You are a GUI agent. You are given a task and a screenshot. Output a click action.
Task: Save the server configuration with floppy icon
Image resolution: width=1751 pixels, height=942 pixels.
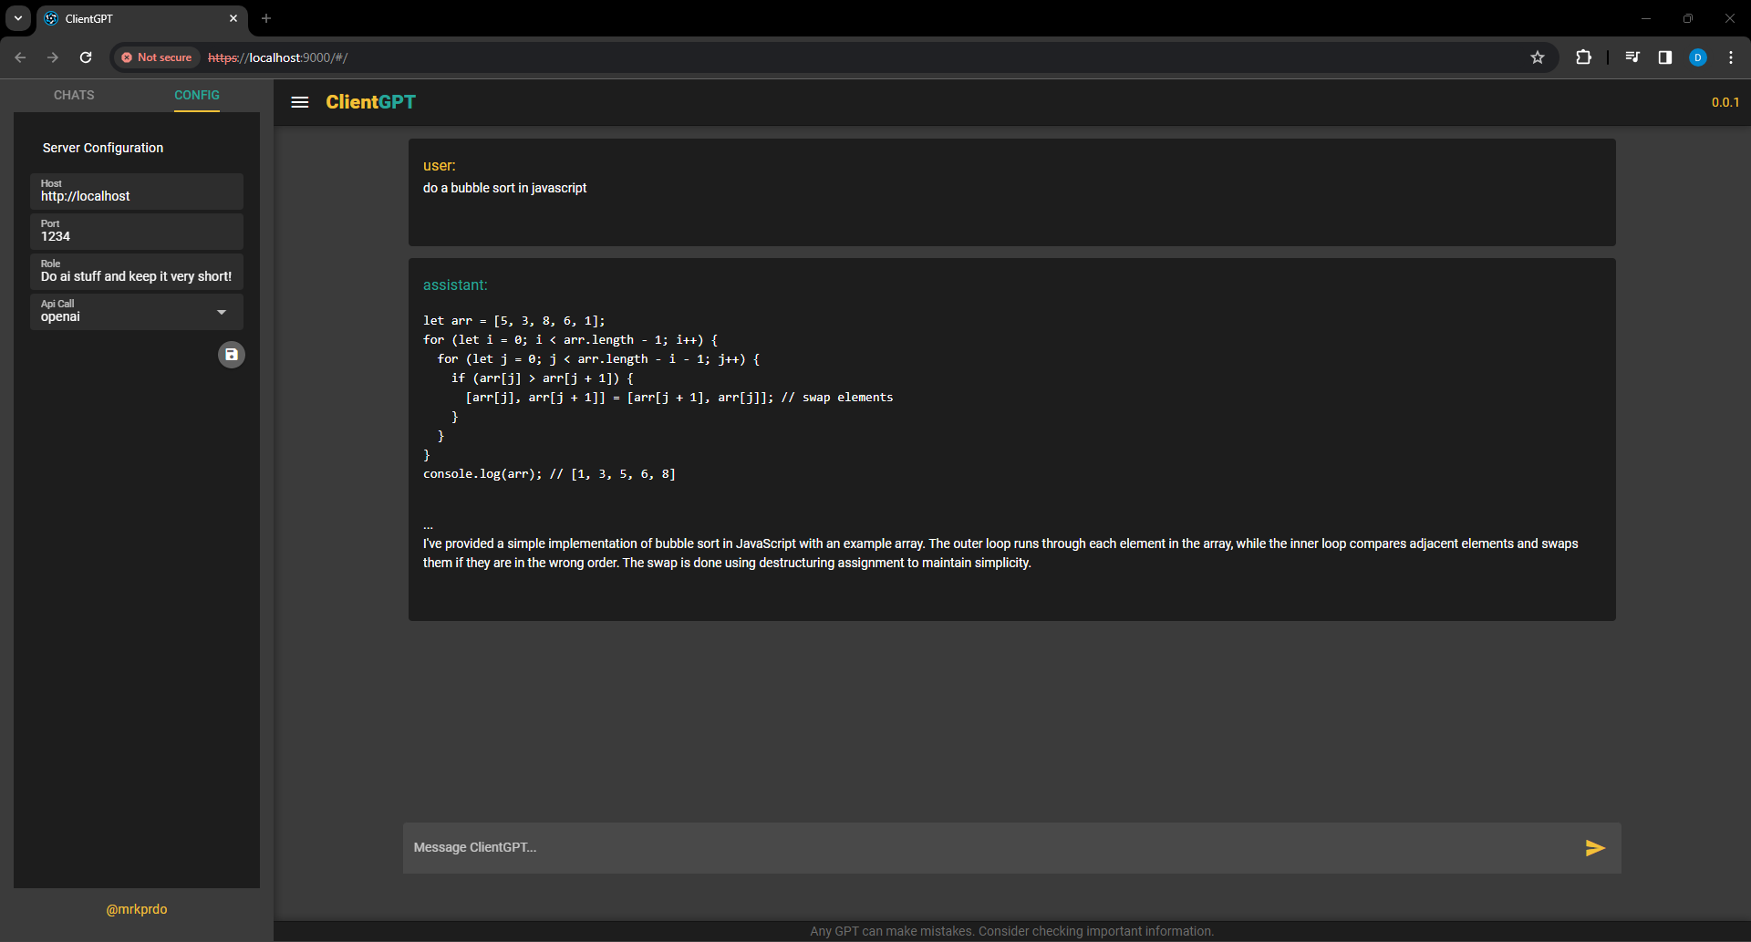(232, 355)
